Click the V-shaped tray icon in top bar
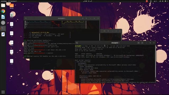 151,1
